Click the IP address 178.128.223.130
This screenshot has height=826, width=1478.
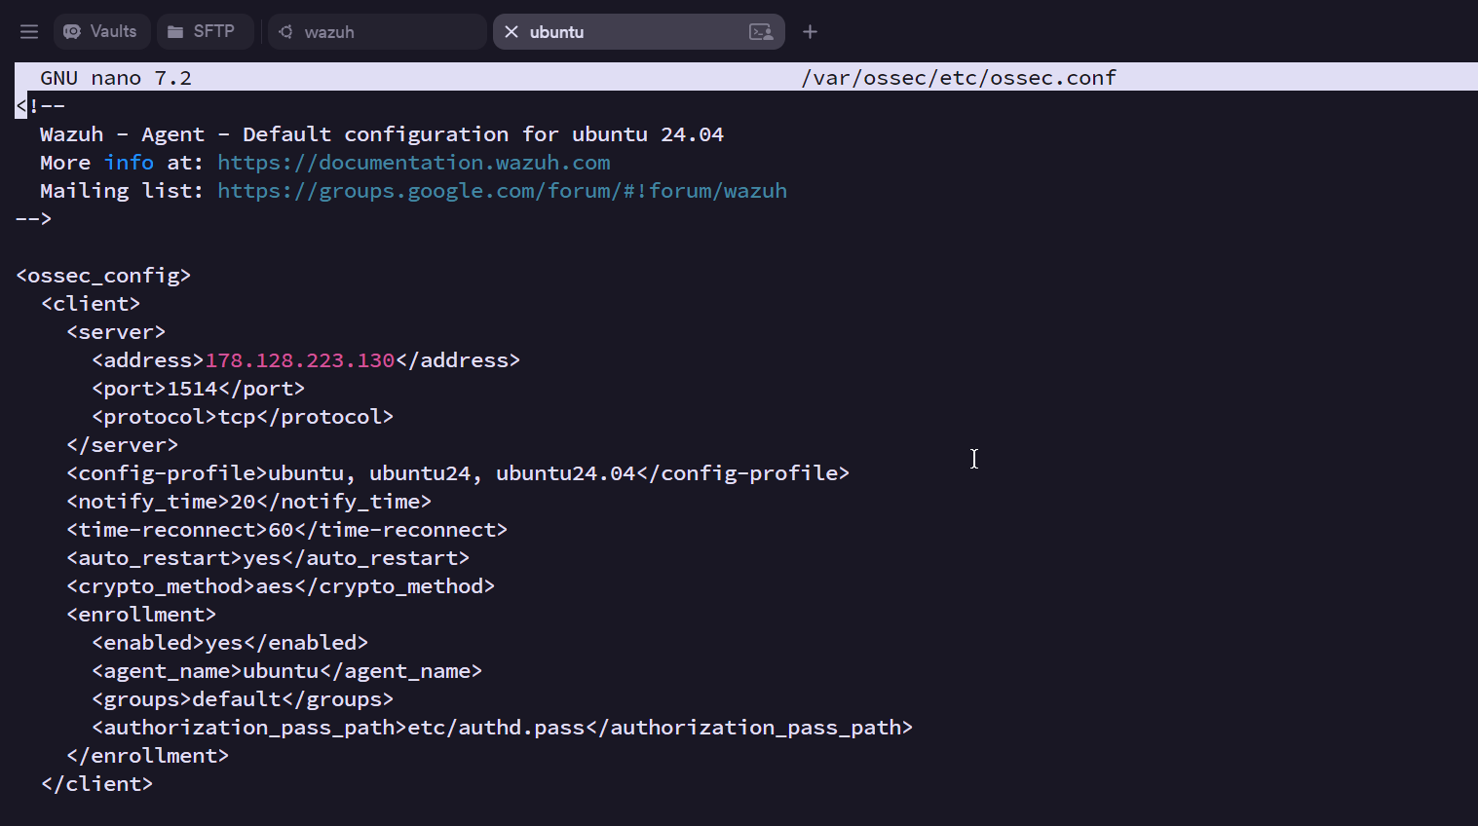coord(300,360)
